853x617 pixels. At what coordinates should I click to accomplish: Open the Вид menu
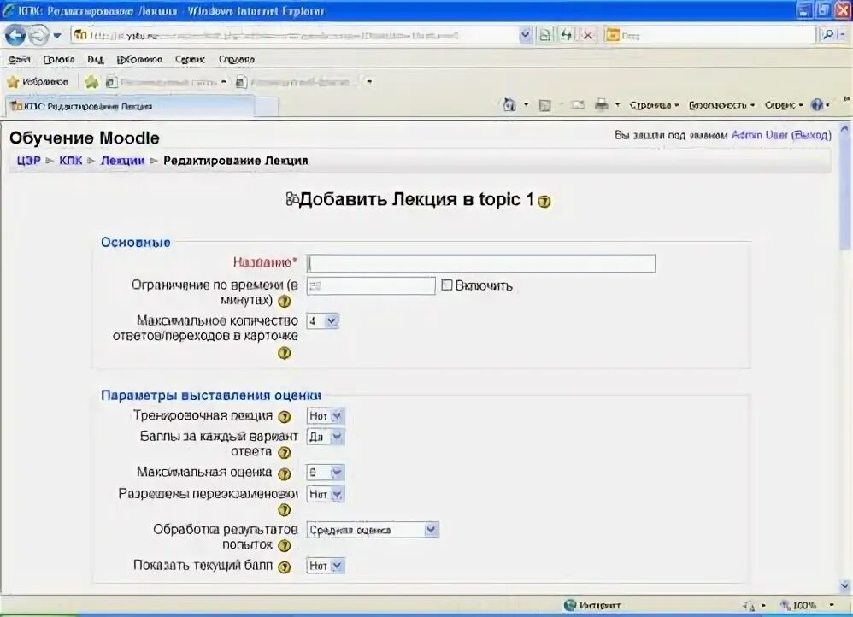point(95,59)
